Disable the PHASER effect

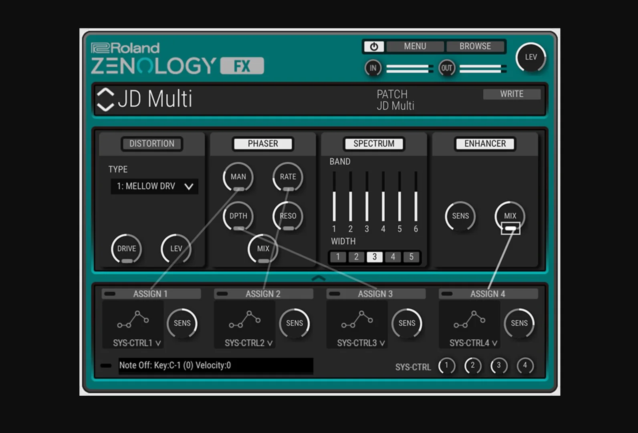pos(263,144)
